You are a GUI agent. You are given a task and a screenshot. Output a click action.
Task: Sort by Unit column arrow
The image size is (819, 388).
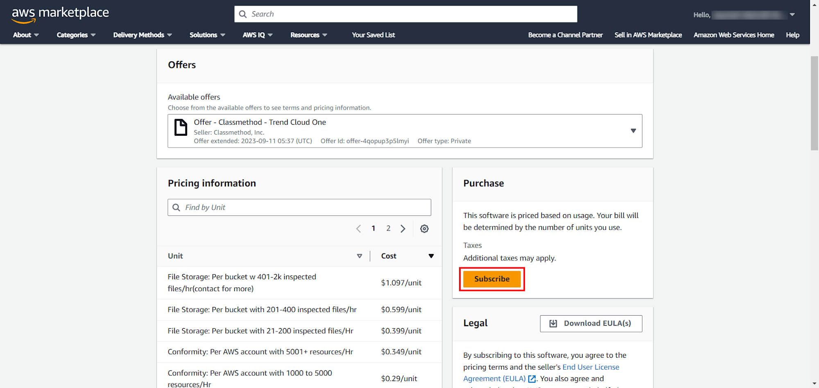click(360, 256)
